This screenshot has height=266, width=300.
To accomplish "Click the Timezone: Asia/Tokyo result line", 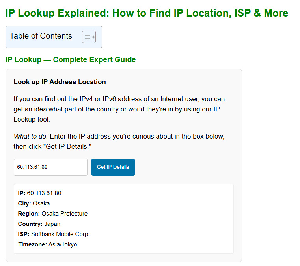I will point(47,244).
